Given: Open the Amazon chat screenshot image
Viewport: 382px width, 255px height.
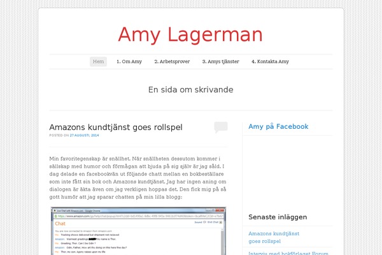Looking at the screenshot, I should click(x=138, y=231).
